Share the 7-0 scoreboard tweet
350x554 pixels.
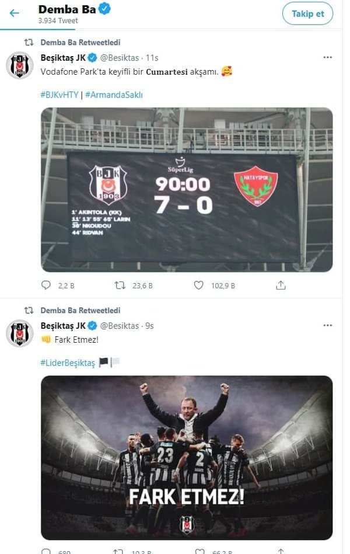[x=281, y=285]
